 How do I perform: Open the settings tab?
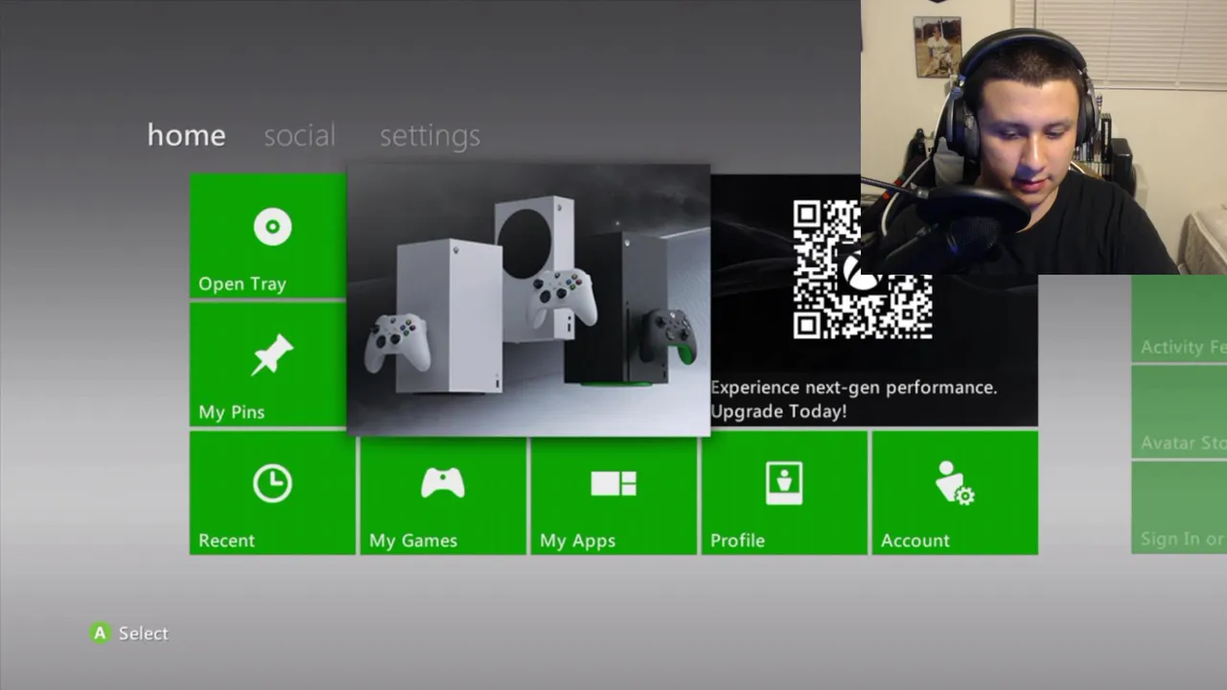(429, 136)
